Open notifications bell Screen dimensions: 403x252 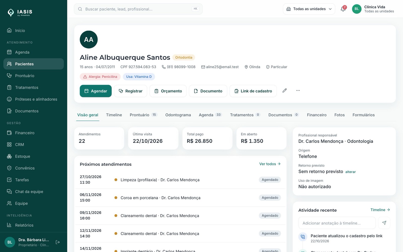(x=343, y=9)
